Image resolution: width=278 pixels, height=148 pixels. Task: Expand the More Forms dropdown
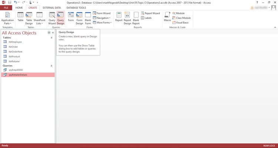tap(102, 23)
